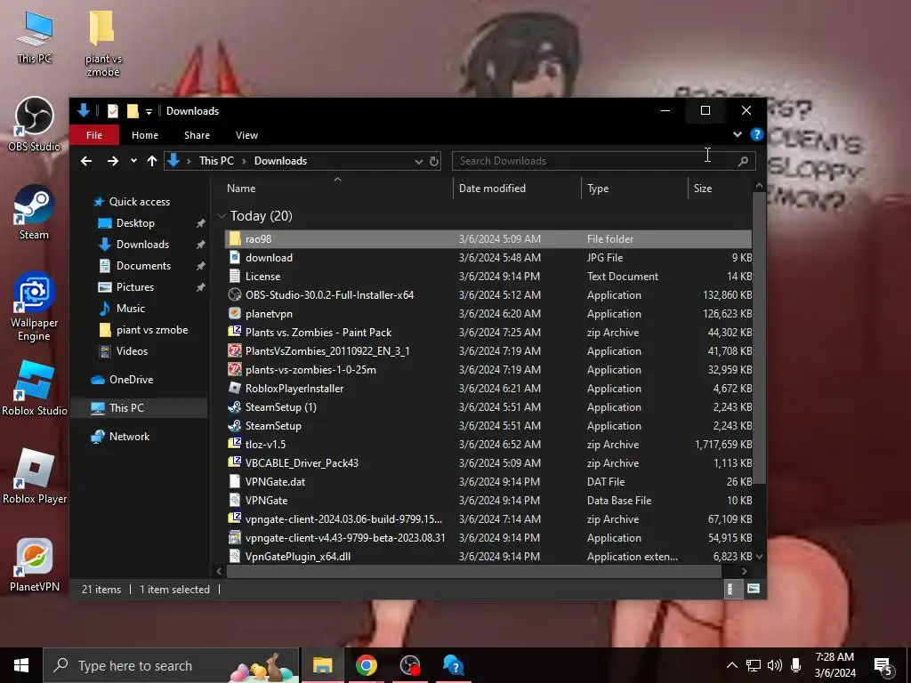The width and height of the screenshot is (911, 683).
Task: Select the OBS-Studio installer file icon
Action: click(235, 295)
